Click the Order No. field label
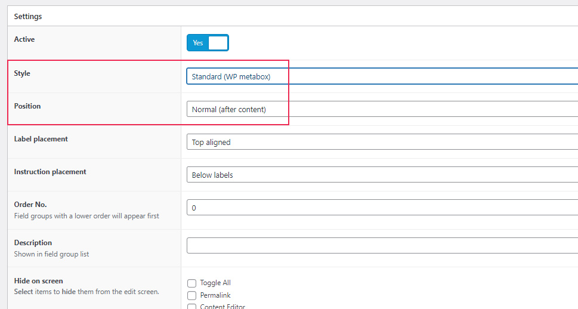The height and width of the screenshot is (309, 578). pos(30,205)
